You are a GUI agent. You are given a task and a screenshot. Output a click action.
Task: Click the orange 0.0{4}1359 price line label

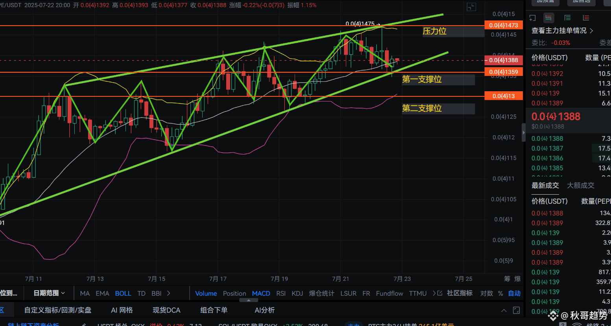point(504,72)
